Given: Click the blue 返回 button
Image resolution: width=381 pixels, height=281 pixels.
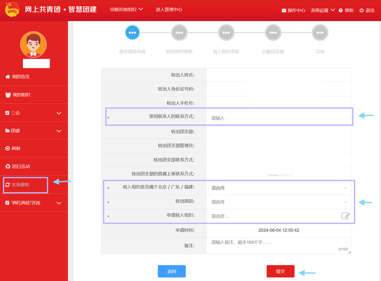Looking at the screenshot, I should [172, 271].
